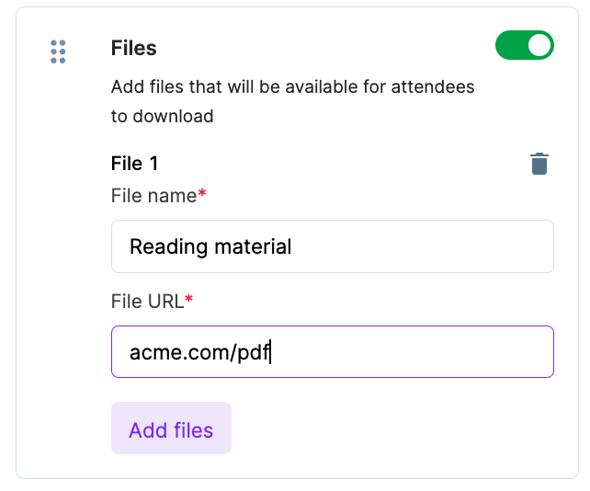The height and width of the screenshot is (491, 590).
Task: Click the File name field label
Action: point(153,195)
